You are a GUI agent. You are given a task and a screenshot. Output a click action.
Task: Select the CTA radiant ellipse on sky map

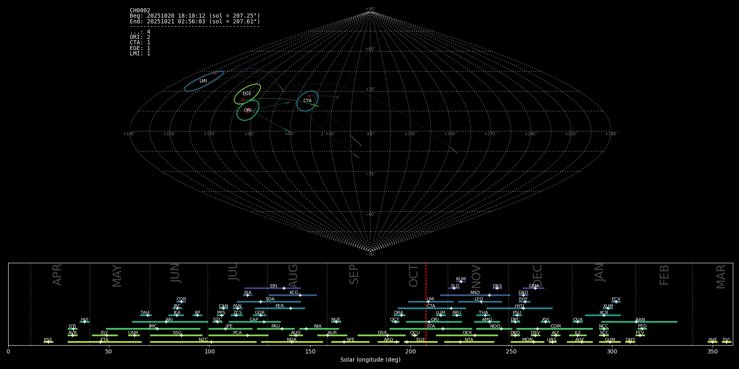pos(308,101)
